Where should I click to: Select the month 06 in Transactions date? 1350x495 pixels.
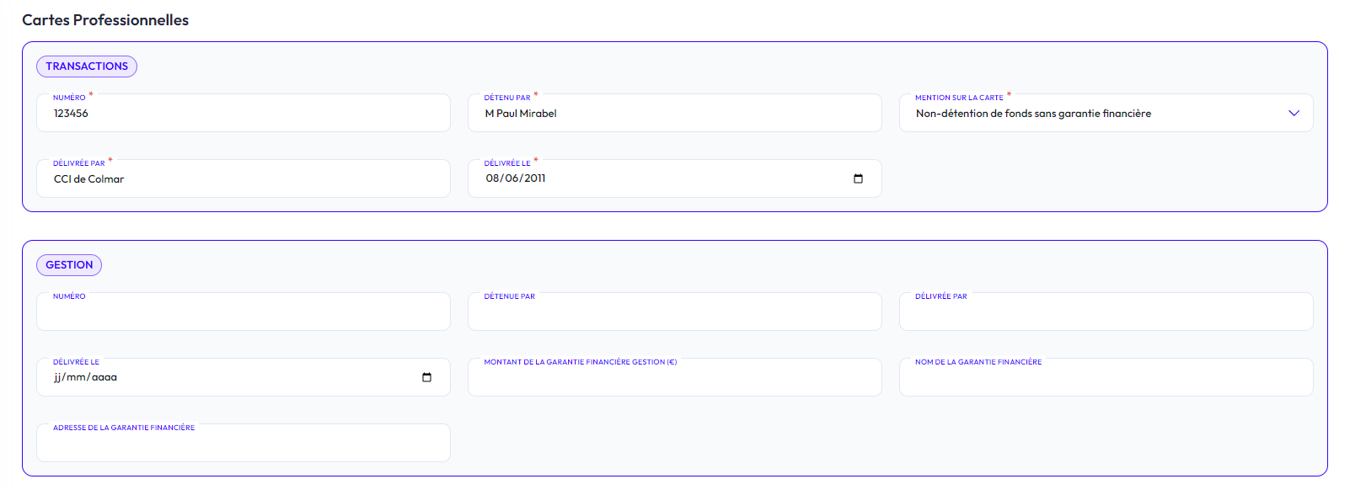(x=512, y=178)
